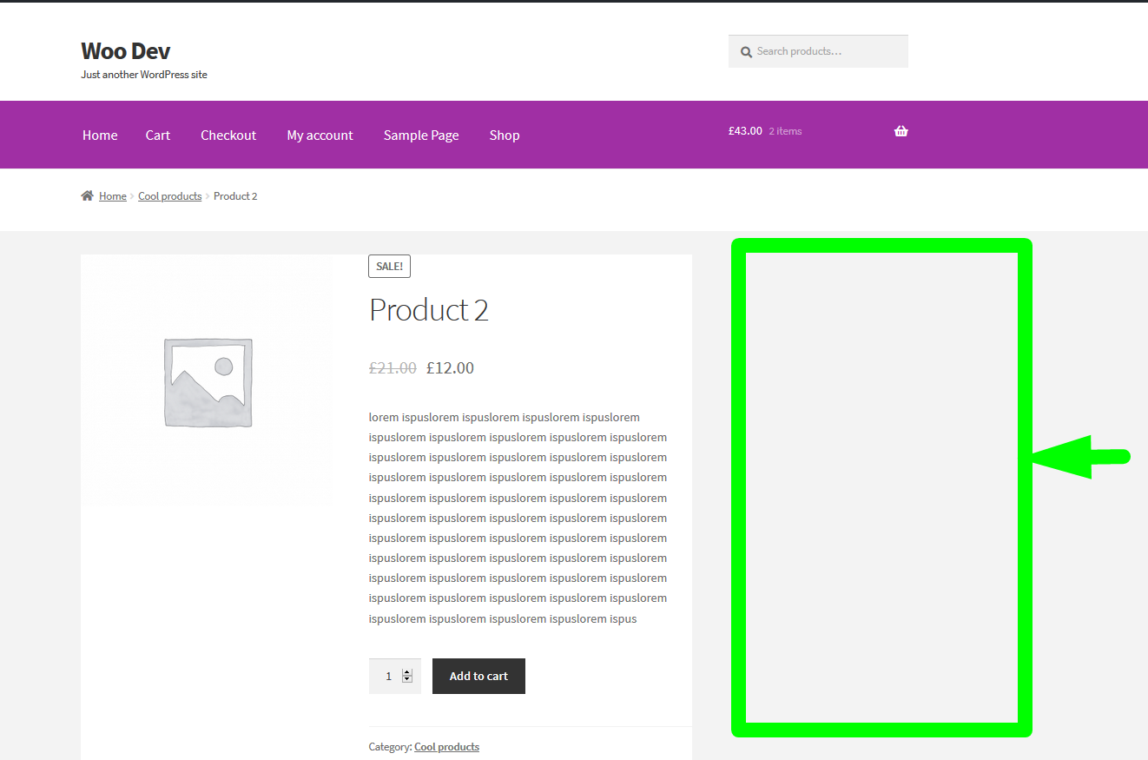
Task: Open My account menu item
Action: [x=320, y=135]
